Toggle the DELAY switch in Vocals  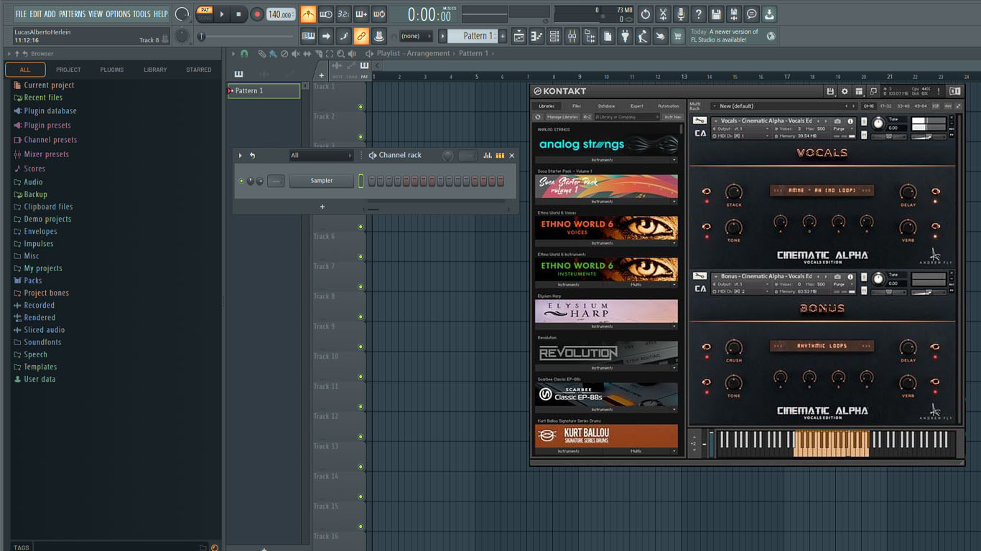[x=935, y=192]
